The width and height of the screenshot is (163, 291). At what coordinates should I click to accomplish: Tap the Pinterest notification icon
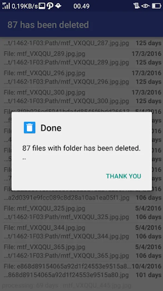(x=50, y=6)
